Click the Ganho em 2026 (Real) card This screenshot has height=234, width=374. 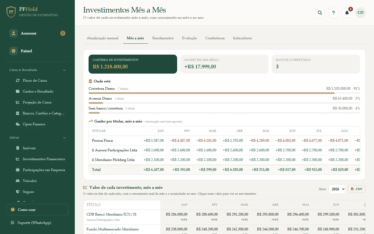(224, 64)
